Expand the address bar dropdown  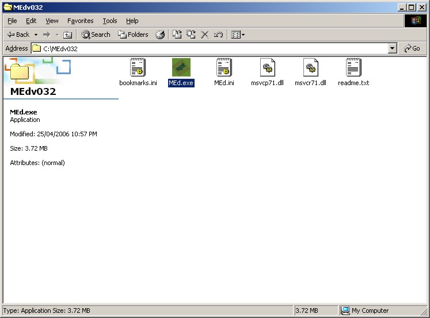[393, 49]
